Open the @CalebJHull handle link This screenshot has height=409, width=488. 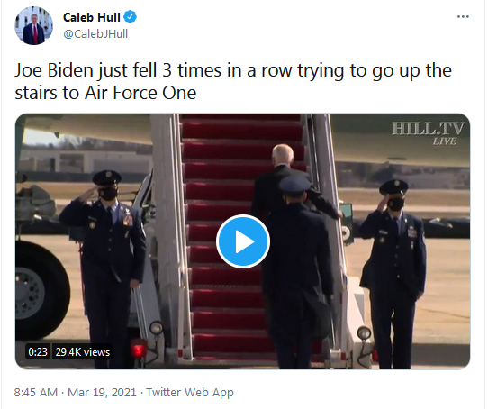tap(95, 33)
